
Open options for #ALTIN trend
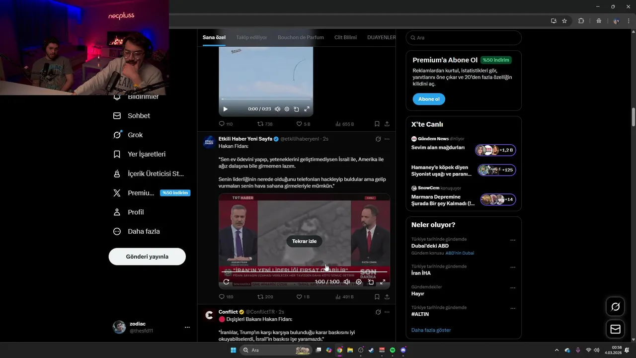(513, 309)
